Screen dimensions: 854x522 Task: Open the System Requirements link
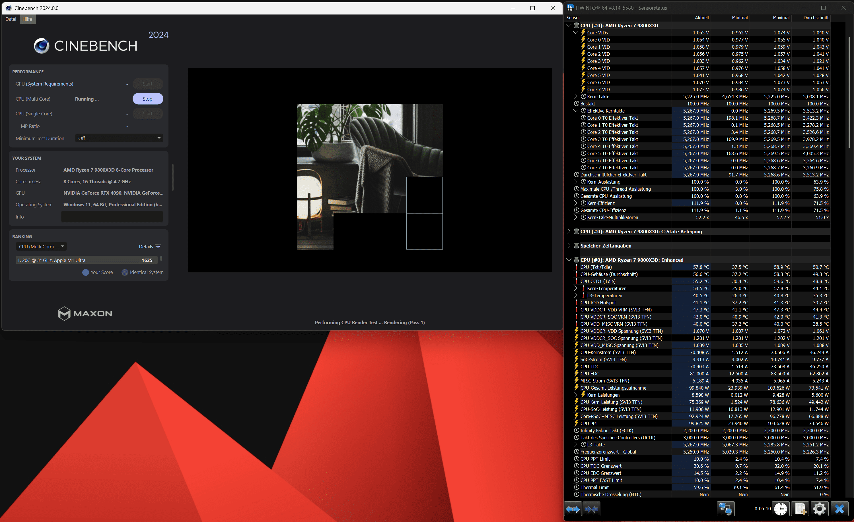click(x=50, y=84)
